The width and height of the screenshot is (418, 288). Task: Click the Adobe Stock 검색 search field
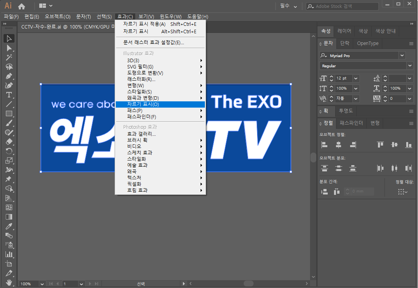(342, 6)
